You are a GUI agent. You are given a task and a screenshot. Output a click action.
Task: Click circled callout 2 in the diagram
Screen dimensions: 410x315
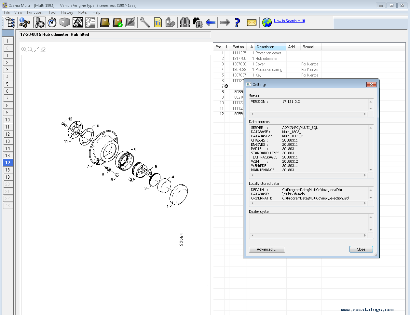[x=131, y=179]
